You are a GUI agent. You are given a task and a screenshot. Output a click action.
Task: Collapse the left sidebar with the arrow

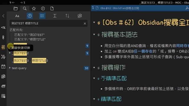tap(3, 16)
